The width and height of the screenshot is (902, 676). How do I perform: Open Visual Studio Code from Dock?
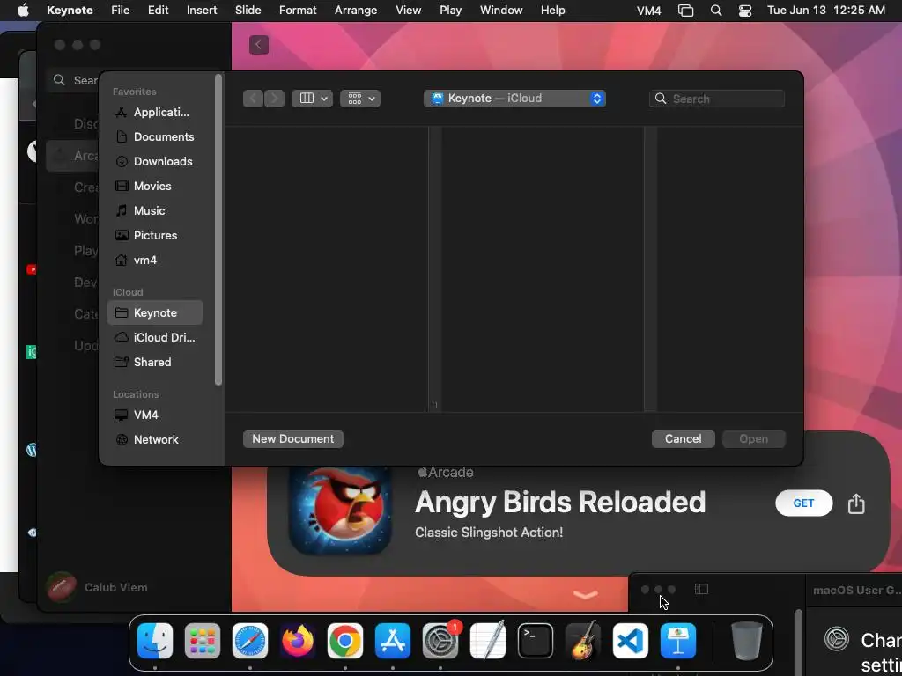coord(631,641)
